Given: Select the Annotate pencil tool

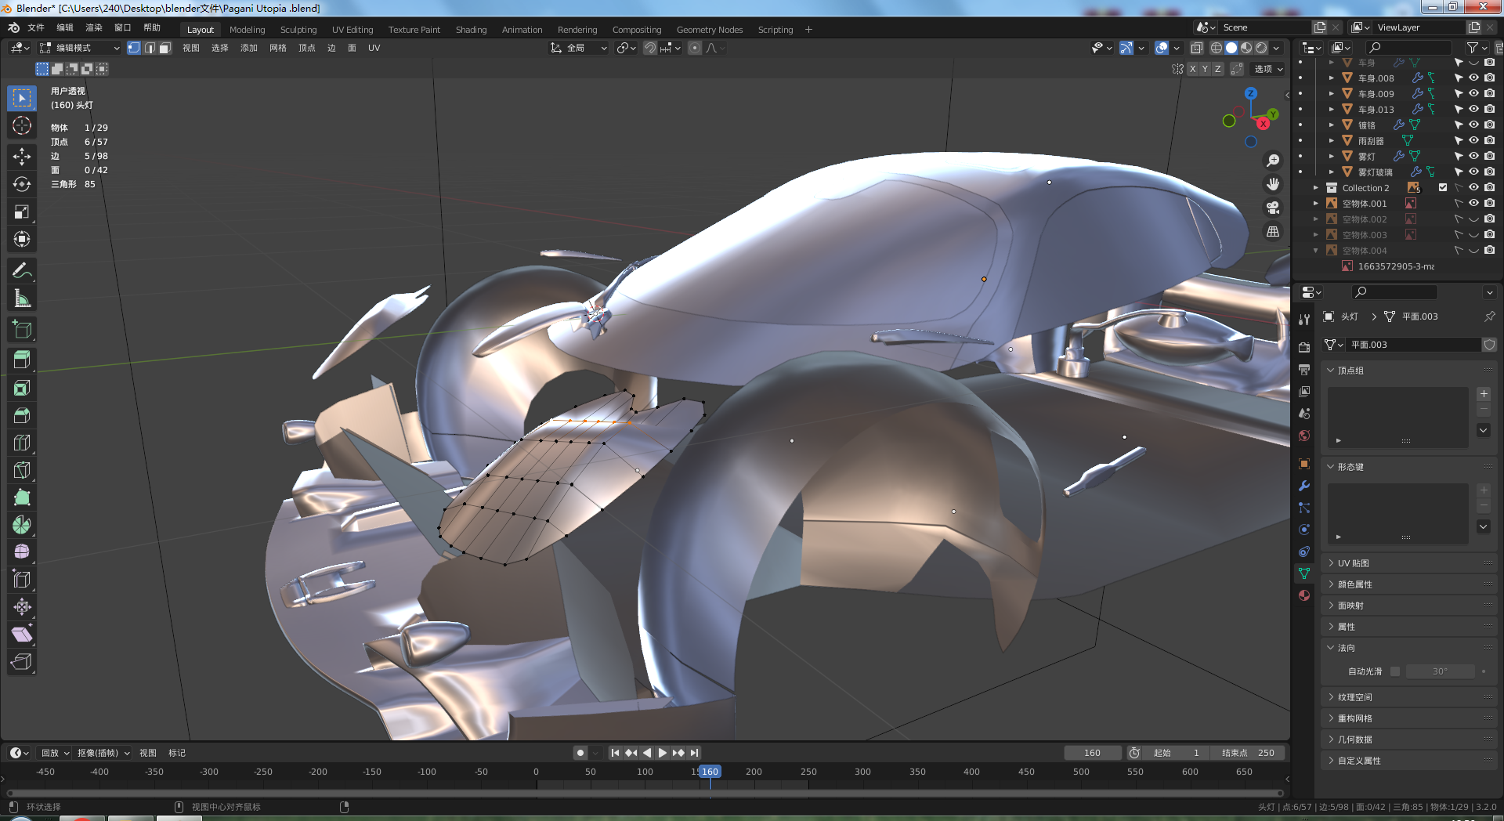Looking at the screenshot, I should point(22,271).
